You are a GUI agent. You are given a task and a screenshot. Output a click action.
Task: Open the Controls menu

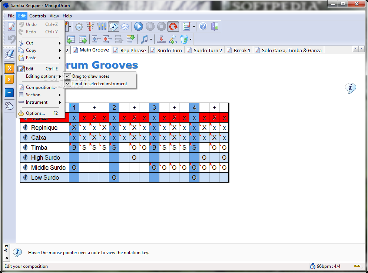(37, 16)
